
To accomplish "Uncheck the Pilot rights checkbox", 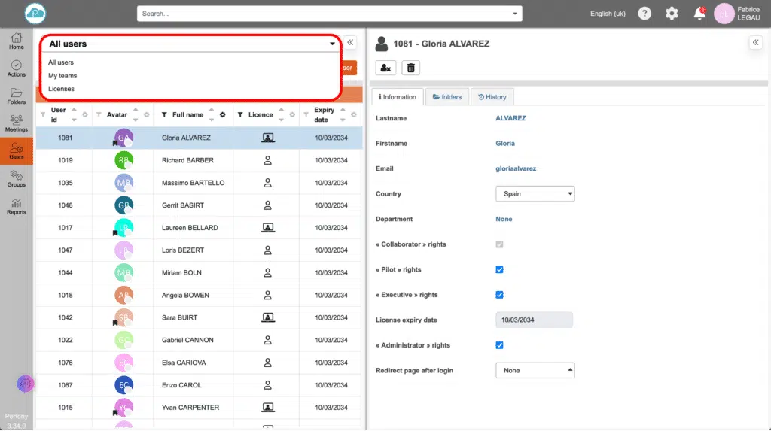I will point(499,269).
